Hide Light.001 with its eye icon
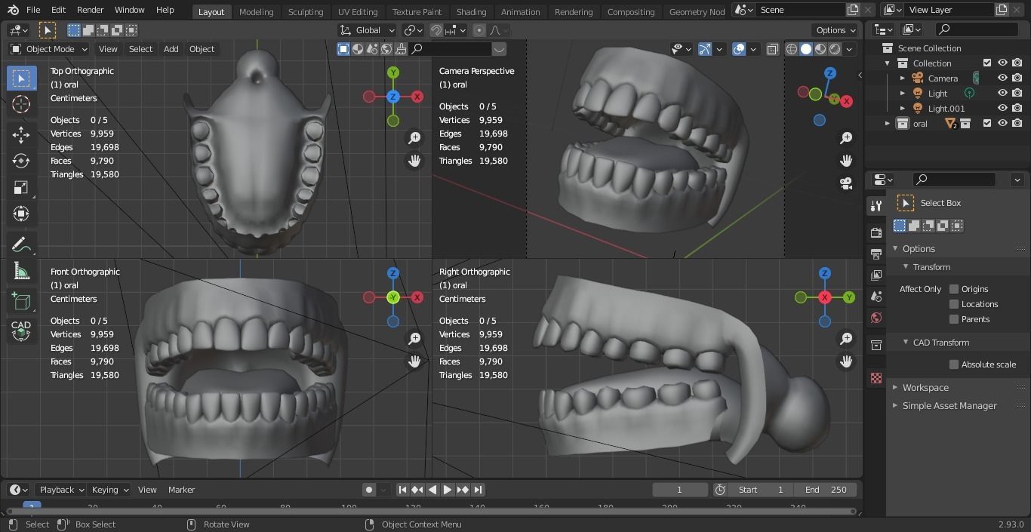The height and width of the screenshot is (532, 1031). tap(1002, 108)
